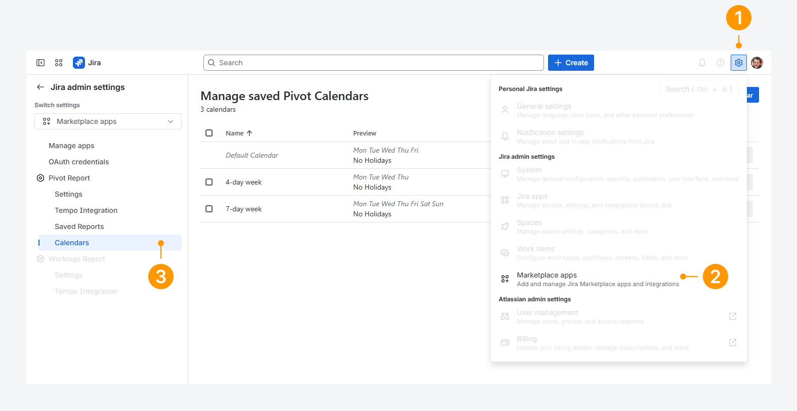Go to Manage apps in sidebar
797x411 pixels.
coord(71,146)
